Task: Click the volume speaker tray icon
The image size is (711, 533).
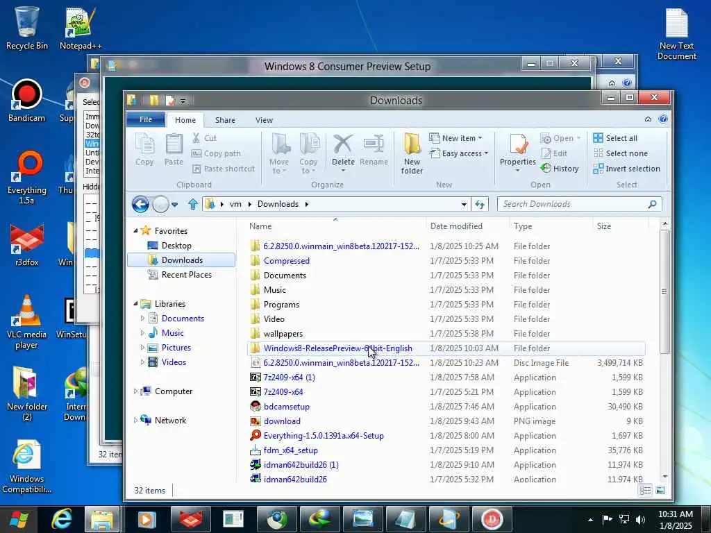Action: (x=640, y=519)
